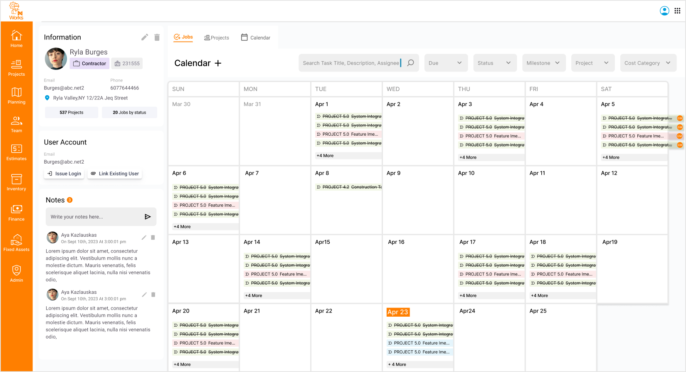Open Fixed Assets in sidebar
This screenshot has width=686, height=372.
pos(16,243)
